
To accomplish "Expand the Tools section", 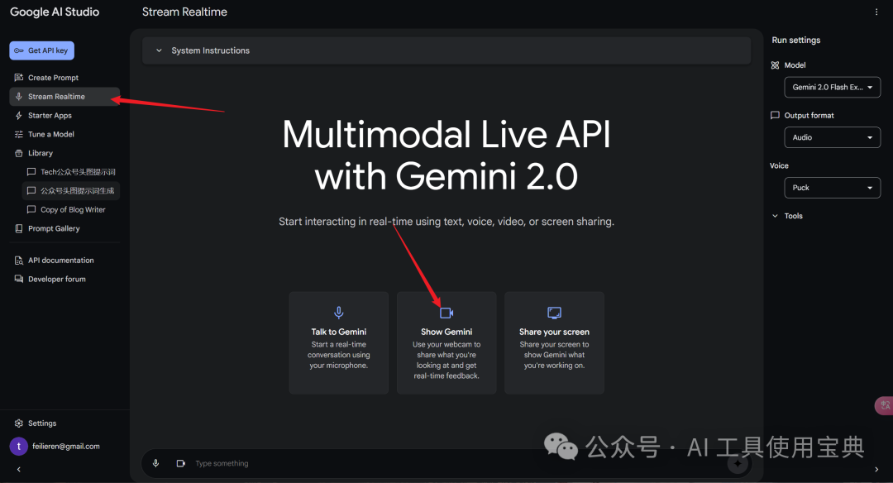I will pos(786,216).
